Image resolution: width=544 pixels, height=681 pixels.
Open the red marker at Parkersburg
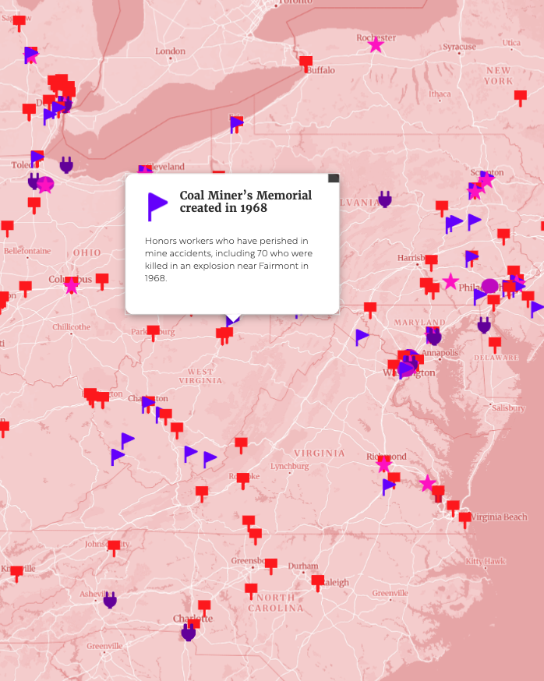(153, 333)
